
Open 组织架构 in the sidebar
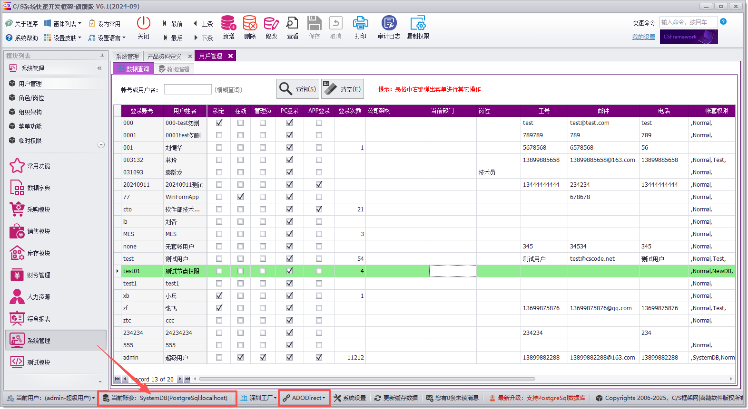[30, 112]
